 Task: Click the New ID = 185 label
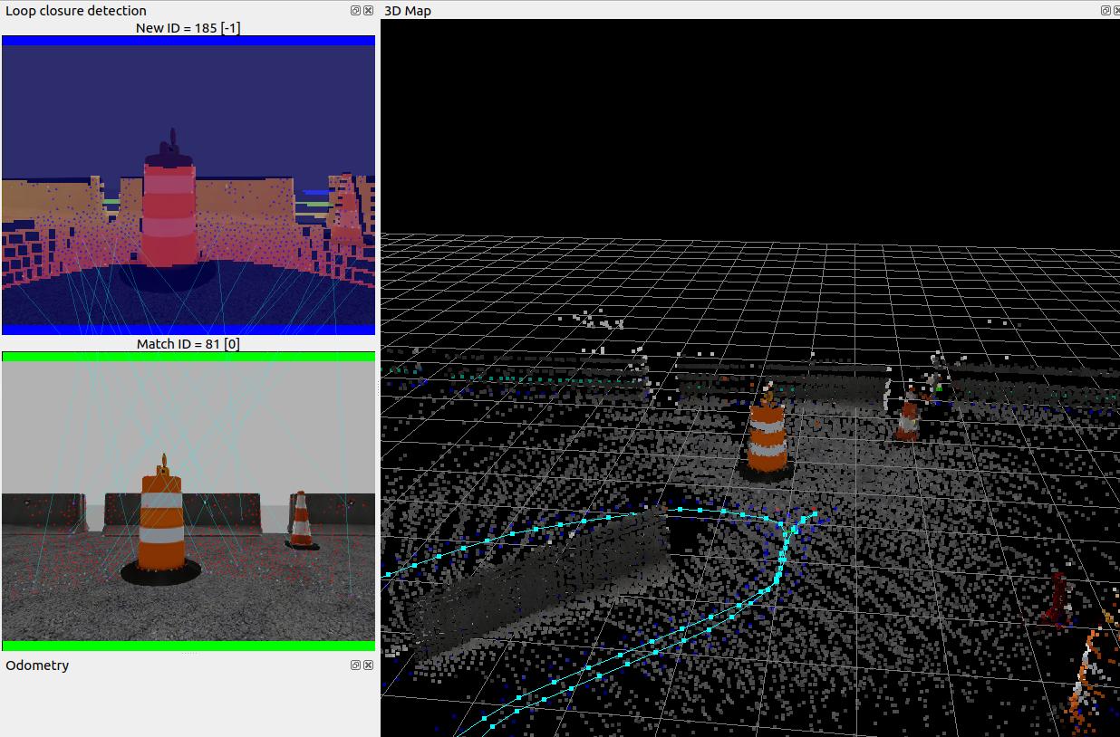188,28
